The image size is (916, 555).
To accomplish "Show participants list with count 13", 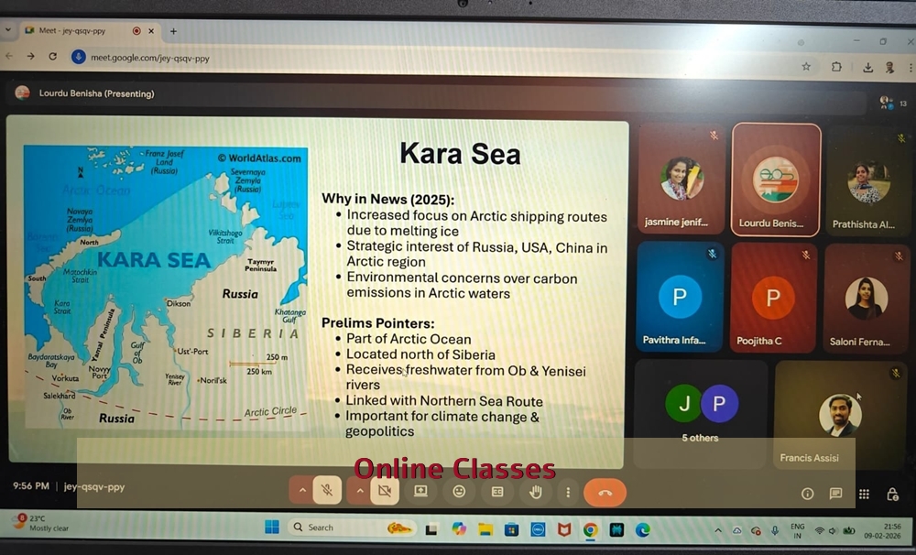I will click(x=886, y=103).
